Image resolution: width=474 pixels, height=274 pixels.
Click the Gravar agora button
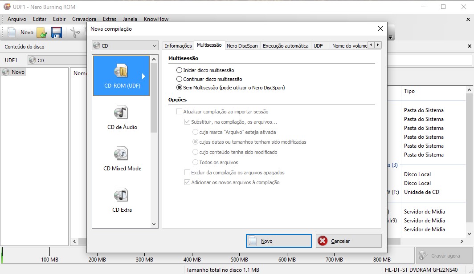[x=444, y=256]
